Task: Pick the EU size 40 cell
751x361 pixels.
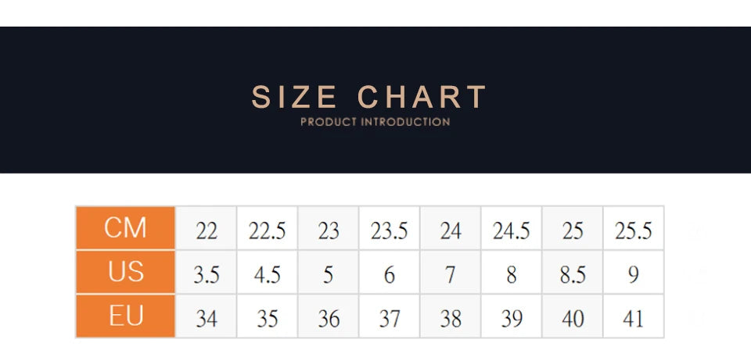Action: click(x=573, y=316)
